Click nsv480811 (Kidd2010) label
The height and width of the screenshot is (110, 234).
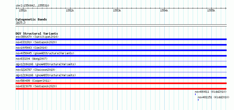point(211,92)
